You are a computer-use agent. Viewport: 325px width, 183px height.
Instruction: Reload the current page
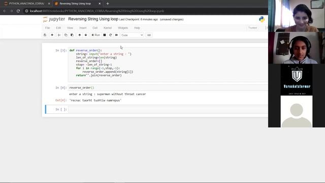[18, 11]
